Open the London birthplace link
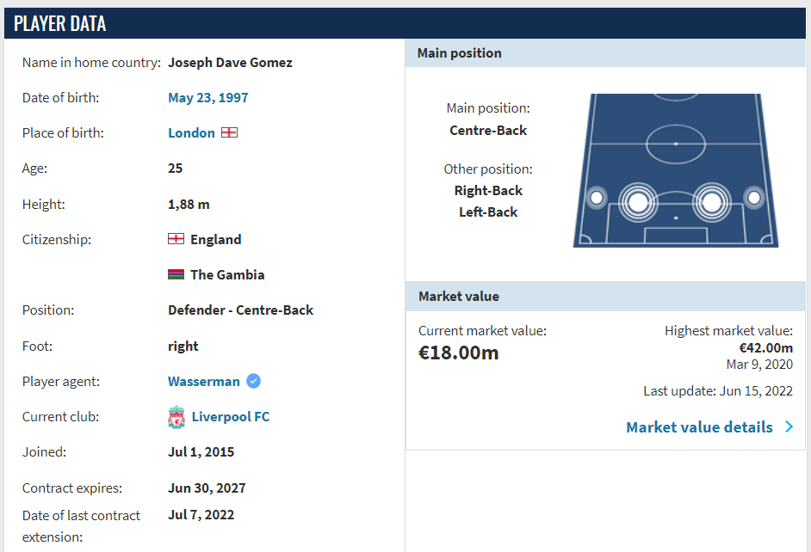This screenshot has height=552, width=811. (x=191, y=133)
